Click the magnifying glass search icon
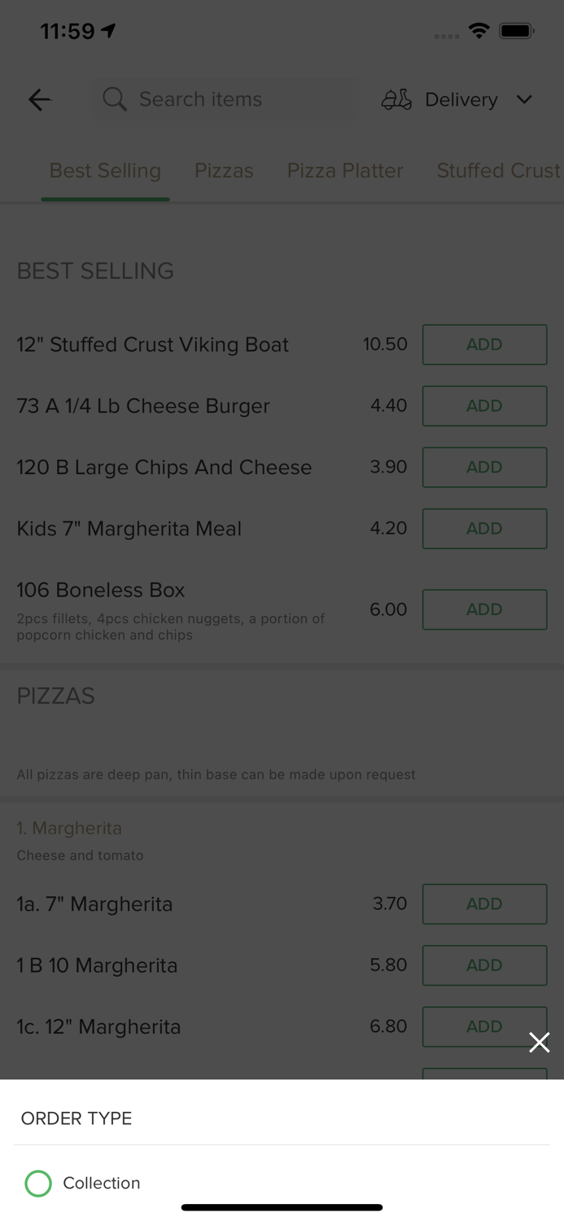The width and height of the screenshot is (564, 1222). point(114,99)
